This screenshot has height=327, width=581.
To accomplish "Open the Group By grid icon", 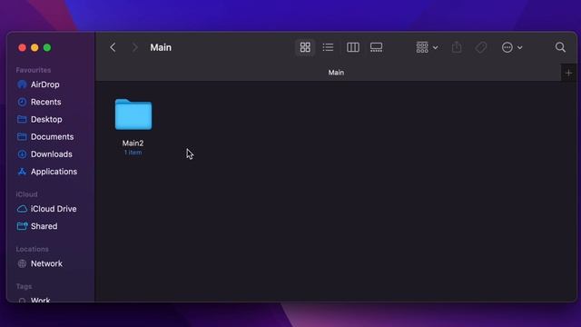I will click(422, 47).
